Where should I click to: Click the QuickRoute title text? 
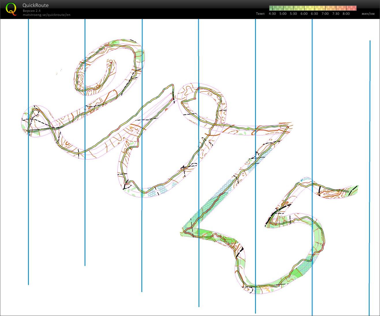click(35, 5)
